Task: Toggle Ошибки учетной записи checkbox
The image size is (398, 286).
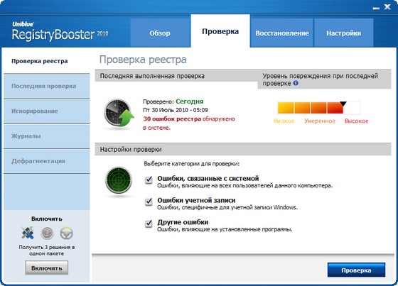Action: click(149, 202)
